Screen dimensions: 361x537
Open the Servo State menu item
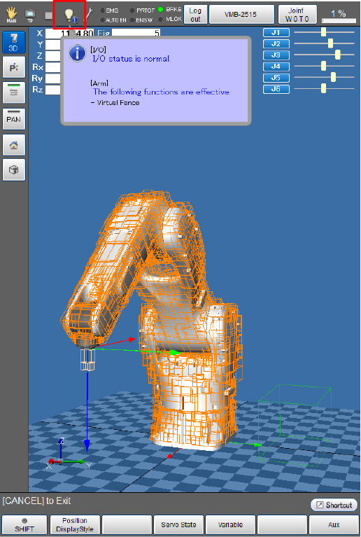tap(178, 524)
